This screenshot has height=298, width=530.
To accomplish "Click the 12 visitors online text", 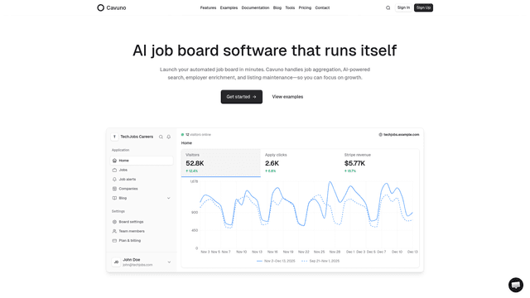I will coord(198,134).
